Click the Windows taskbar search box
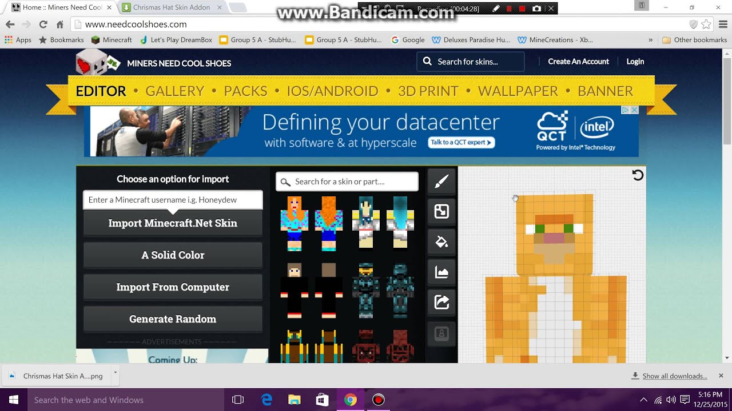This screenshot has height=411, width=732. (x=126, y=400)
